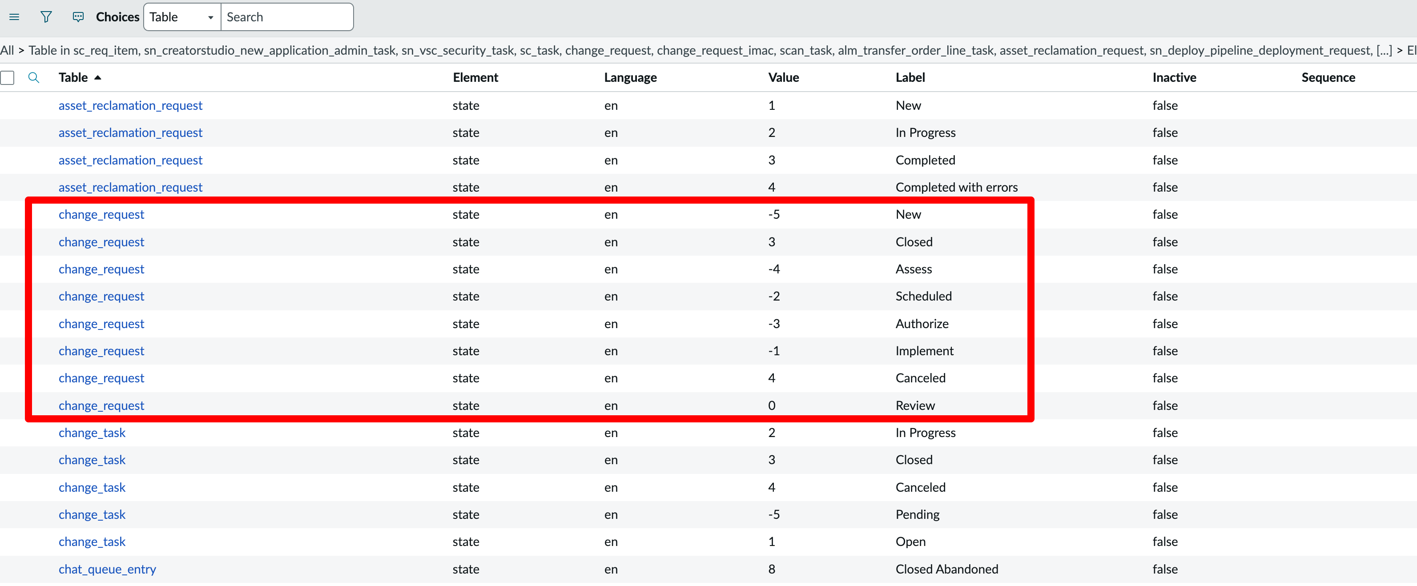
Task: Open asset_reclamation_request Completed with errors record
Action: (130, 188)
